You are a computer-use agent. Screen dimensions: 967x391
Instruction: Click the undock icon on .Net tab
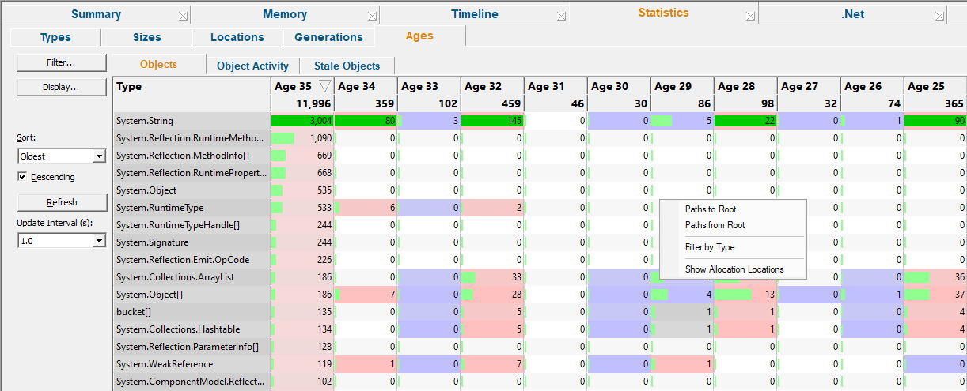pos(939,15)
